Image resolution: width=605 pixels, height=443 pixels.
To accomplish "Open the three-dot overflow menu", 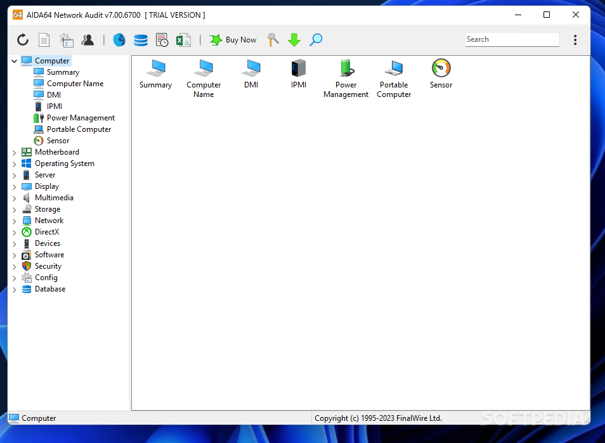I will [575, 40].
